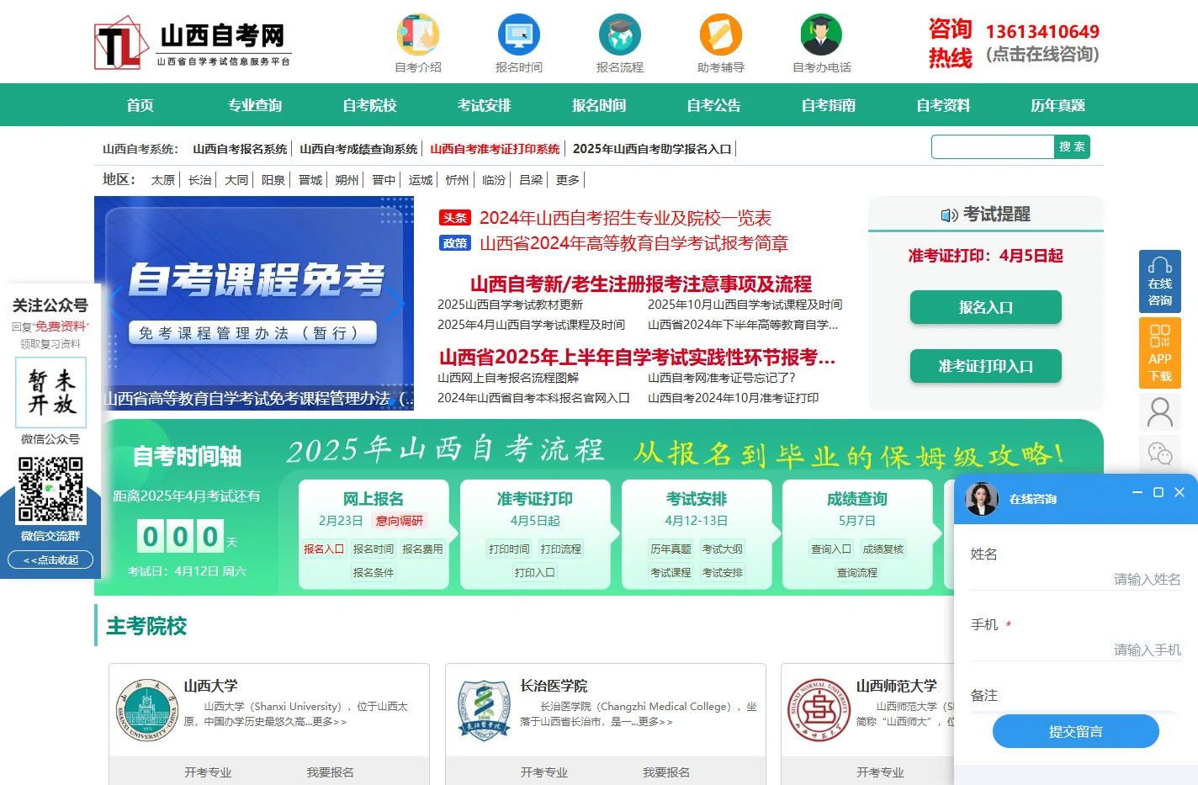Close the 在线咨询 chat window

coord(1179,492)
